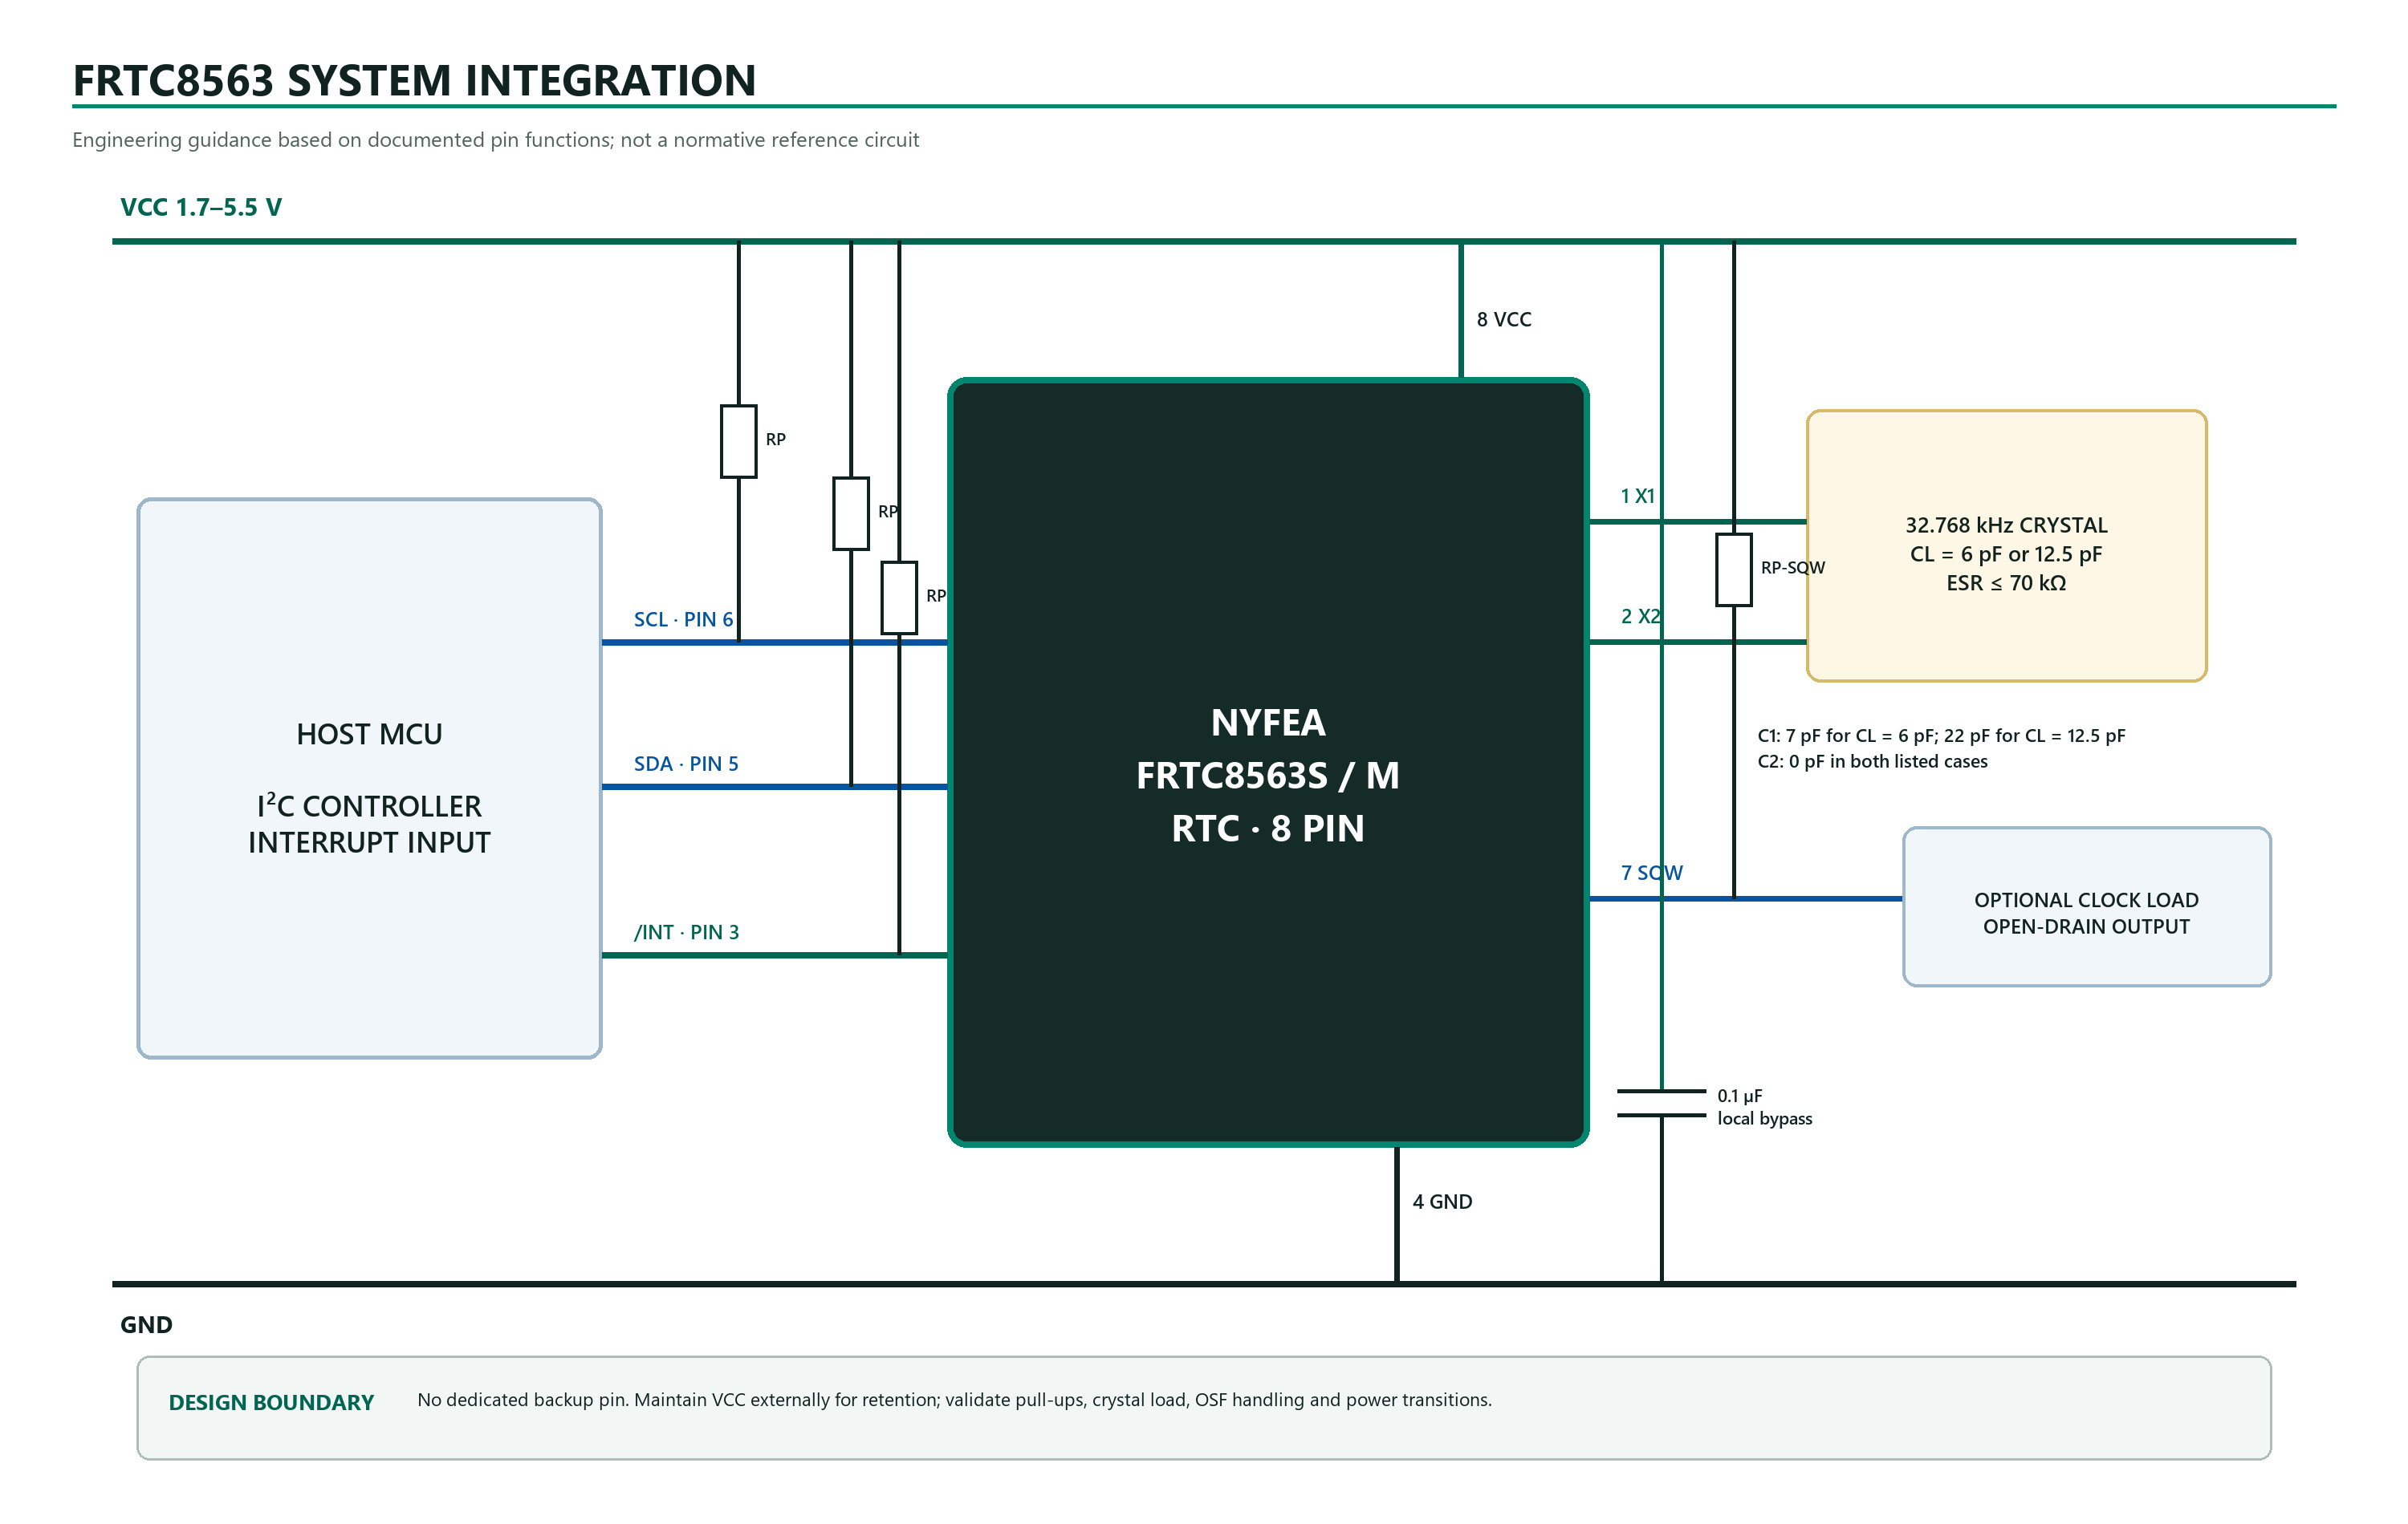
Task: Click the CL = 6 pF or 12.5 pF text
Action: coord(2006,554)
